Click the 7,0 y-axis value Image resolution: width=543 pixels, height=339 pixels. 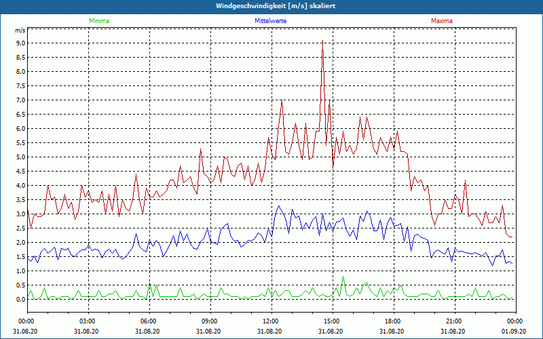(20, 100)
